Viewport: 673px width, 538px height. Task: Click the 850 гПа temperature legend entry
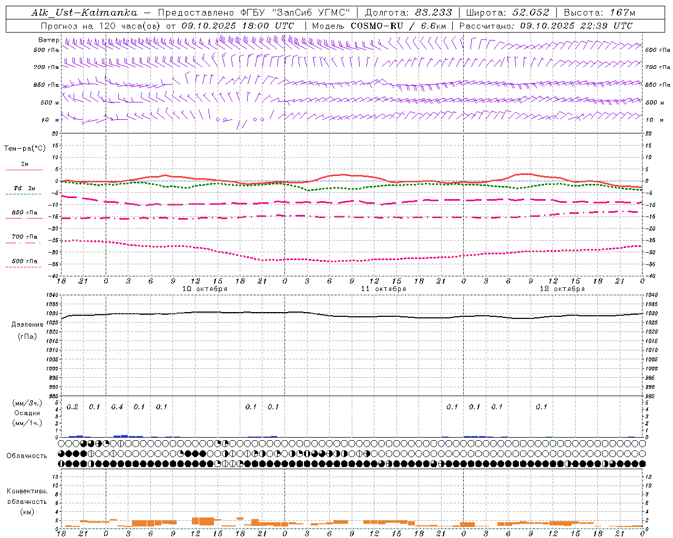25,213
